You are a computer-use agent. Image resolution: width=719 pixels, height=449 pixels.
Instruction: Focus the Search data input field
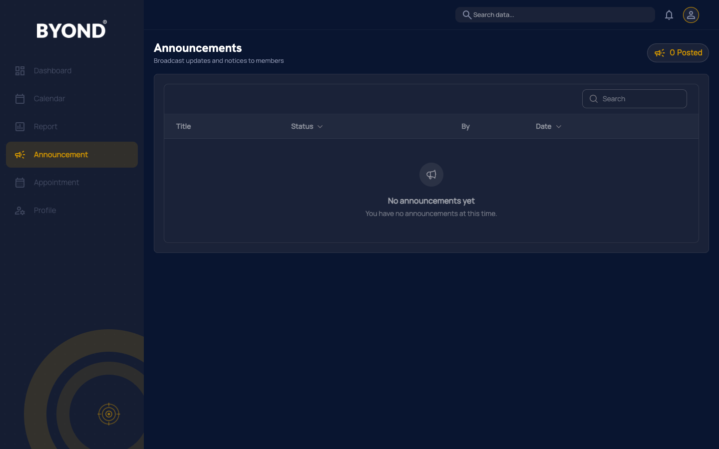(555, 15)
